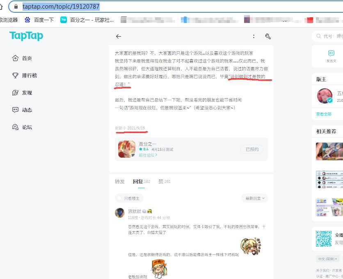Click the 116楼 · 游戏时长 44 分钟 text

pos(149,218)
